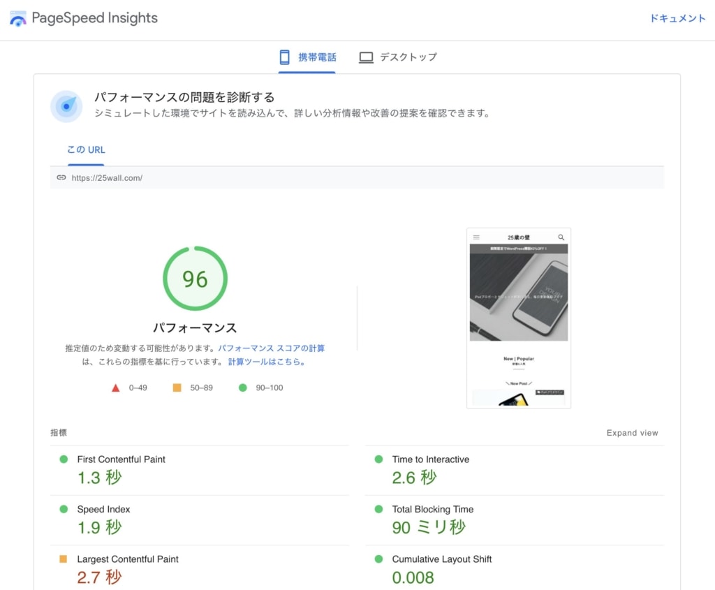
Task: Click green dot beside Time to Interactive
Action: (x=378, y=459)
